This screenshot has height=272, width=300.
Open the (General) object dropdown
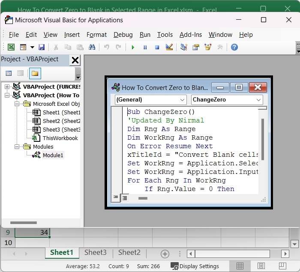click(x=182, y=100)
